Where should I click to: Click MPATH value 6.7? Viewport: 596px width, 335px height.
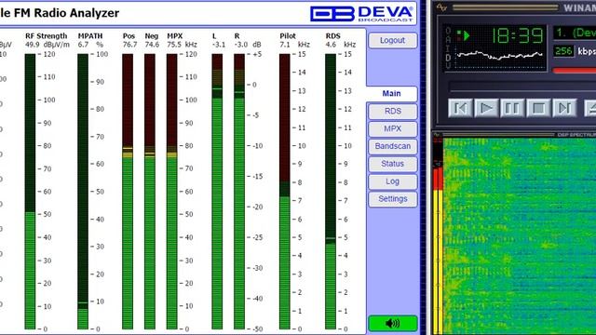[83, 45]
